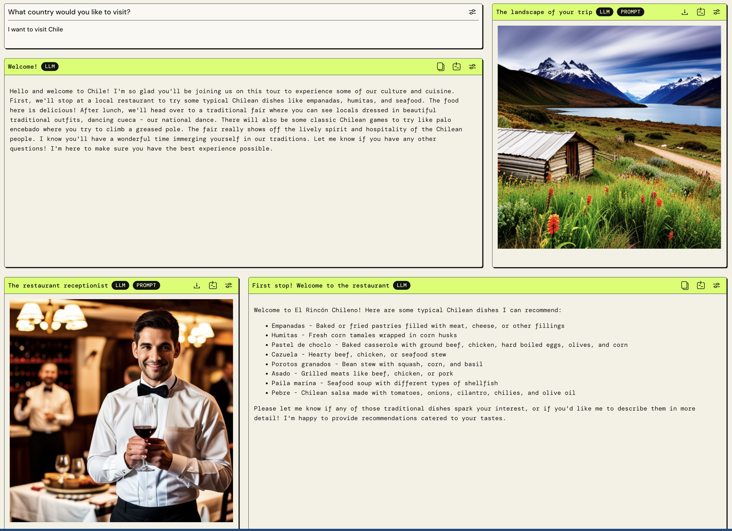Image resolution: width=732 pixels, height=531 pixels.
Task: Click PROMPT badge on the landscape card
Action: pyautogui.click(x=630, y=12)
